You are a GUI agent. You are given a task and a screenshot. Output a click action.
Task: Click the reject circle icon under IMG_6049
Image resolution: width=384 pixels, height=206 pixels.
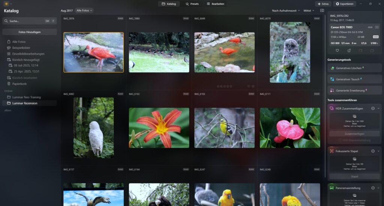pos(253,86)
